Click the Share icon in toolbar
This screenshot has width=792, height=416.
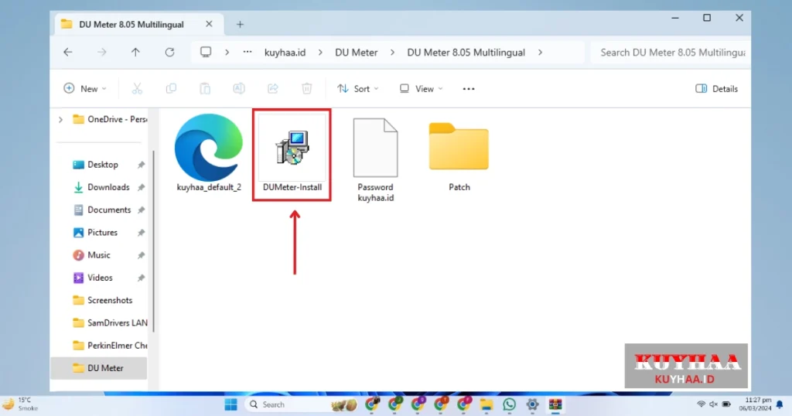273,88
